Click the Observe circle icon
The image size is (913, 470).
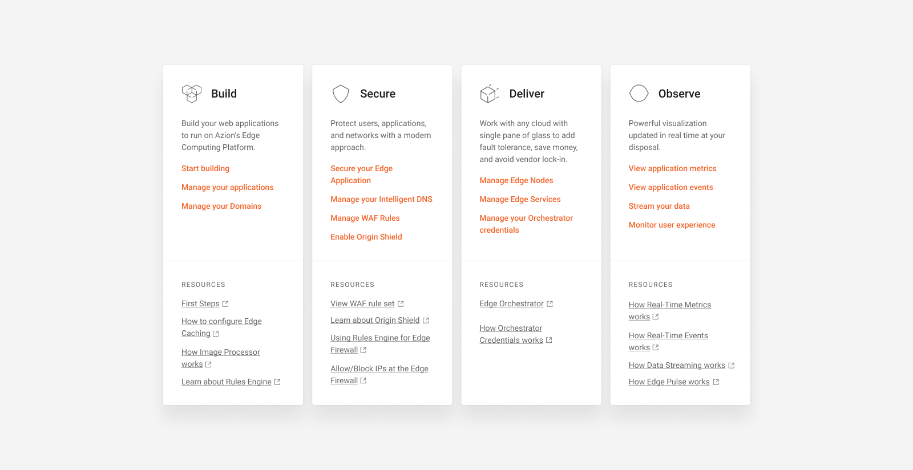point(639,93)
